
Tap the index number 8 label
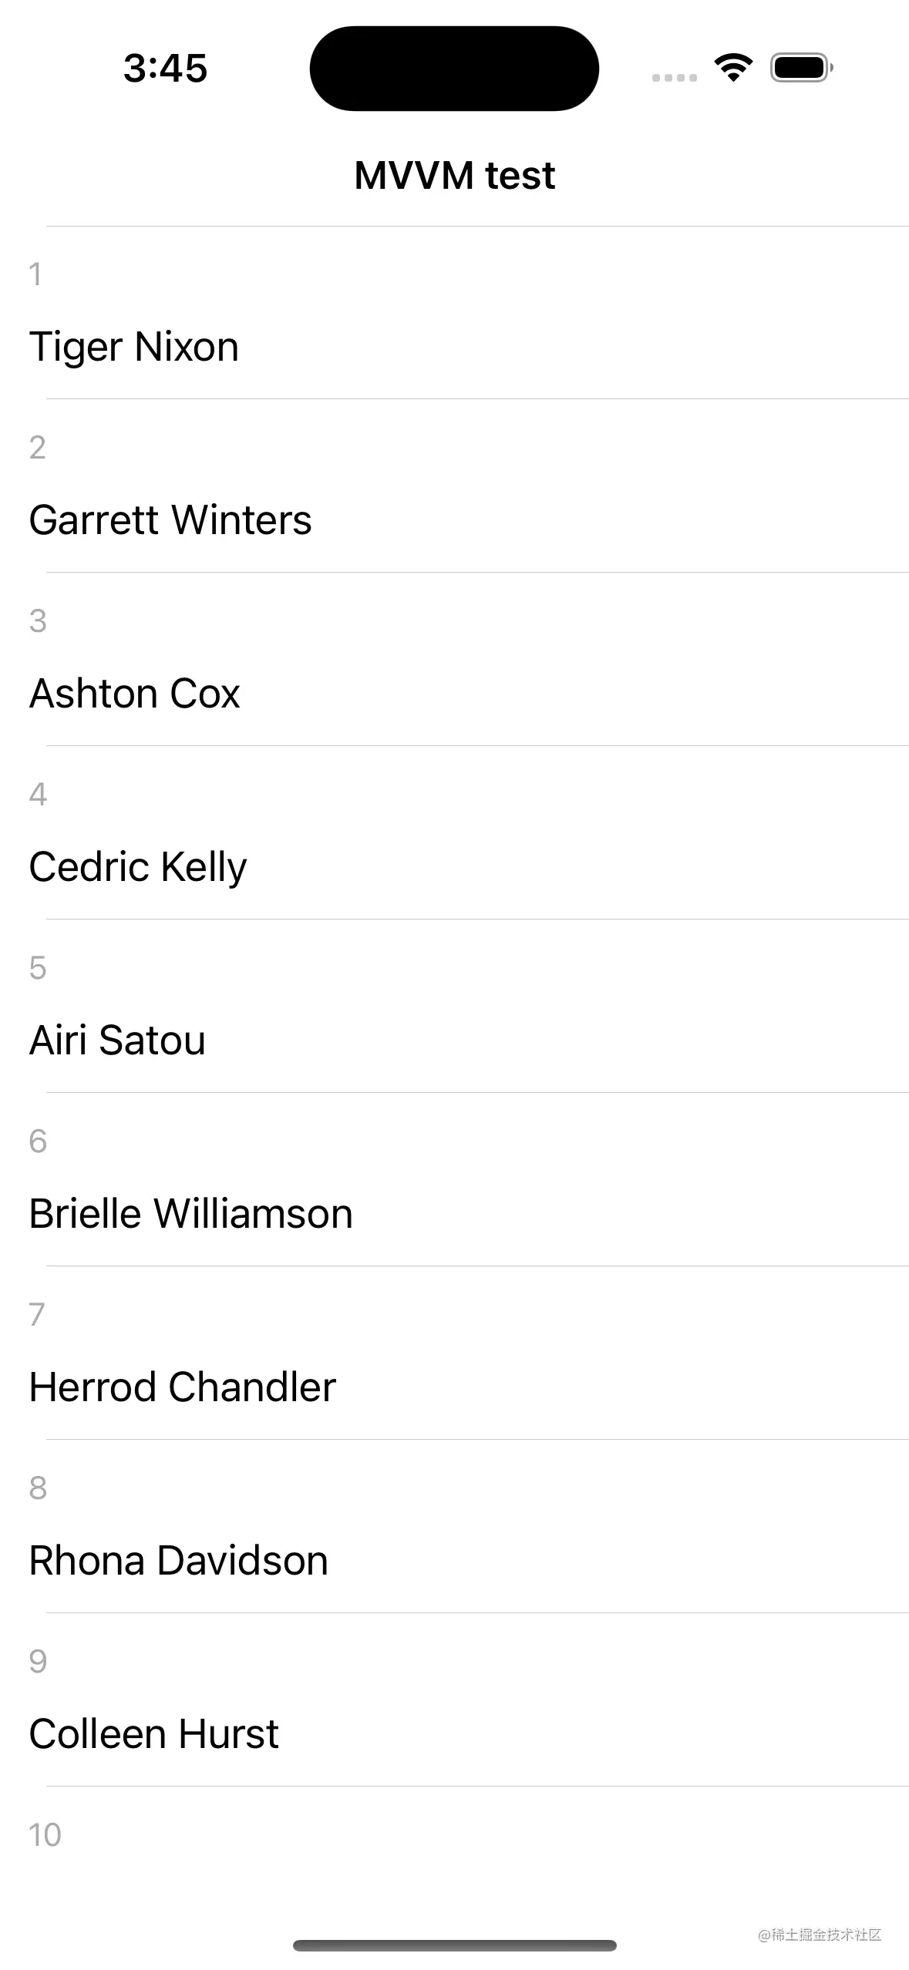(x=38, y=1488)
